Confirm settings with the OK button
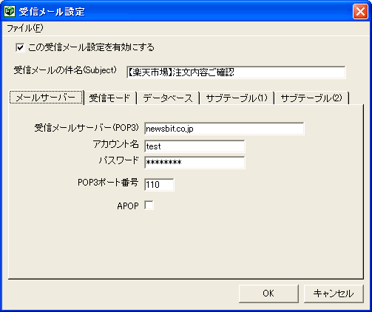This screenshot has height=312, width=372. pyautogui.click(x=268, y=294)
